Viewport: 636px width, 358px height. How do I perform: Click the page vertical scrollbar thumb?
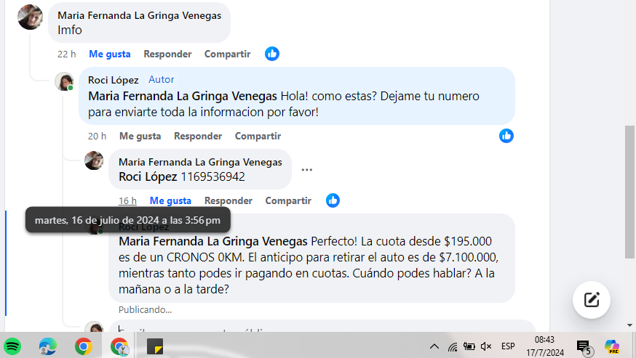[x=629, y=192]
